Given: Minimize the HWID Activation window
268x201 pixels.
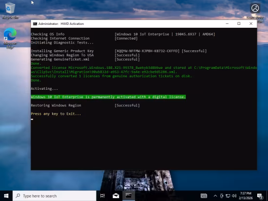Looking at the screenshot, I should coord(227,24).
